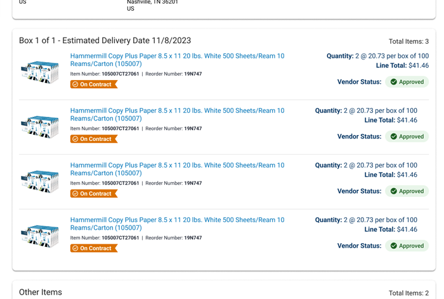Click the green Approved checkmark in the fourth row
Viewport: 444px width, 299px height.
pos(394,246)
